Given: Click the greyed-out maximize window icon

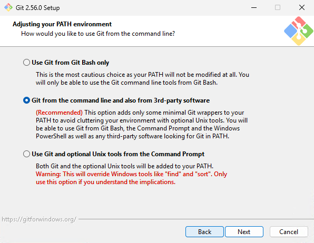Looking at the screenshot, I should [x=278, y=7].
